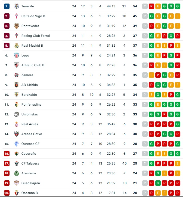Click Unionistas' gray question mark badge
This screenshot has height=197, width=183.
(x=145, y=114)
